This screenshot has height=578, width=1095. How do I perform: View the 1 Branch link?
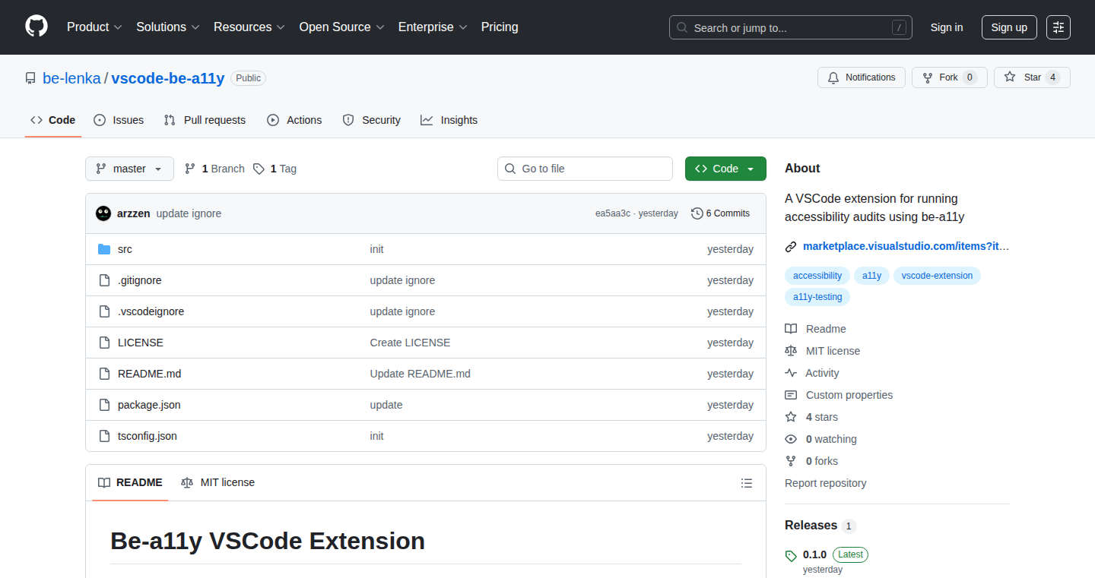(x=214, y=169)
